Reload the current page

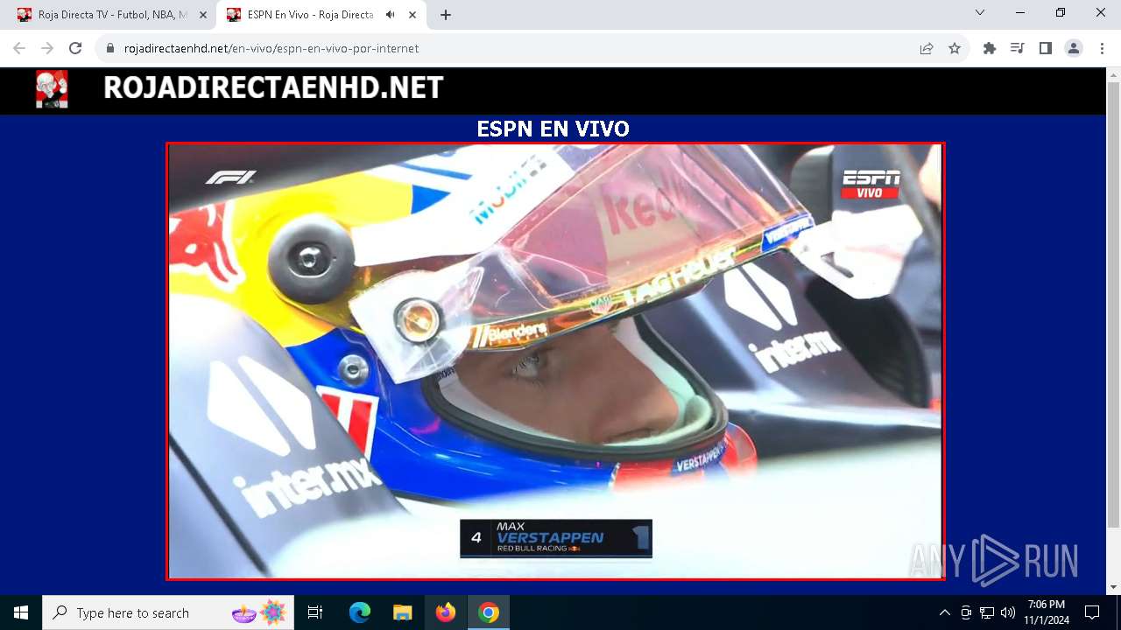pyautogui.click(x=75, y=49)
